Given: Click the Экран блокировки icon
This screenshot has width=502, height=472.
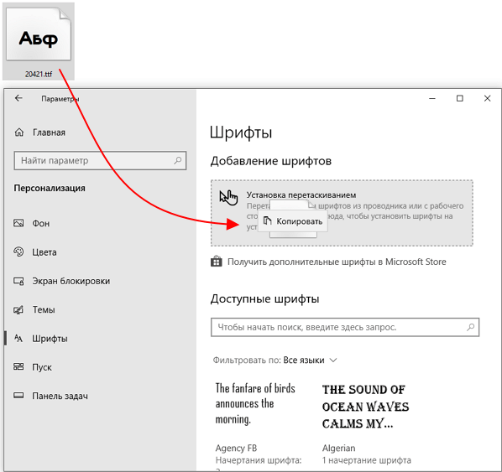Looking at the screenshot, I should point(18,281).
